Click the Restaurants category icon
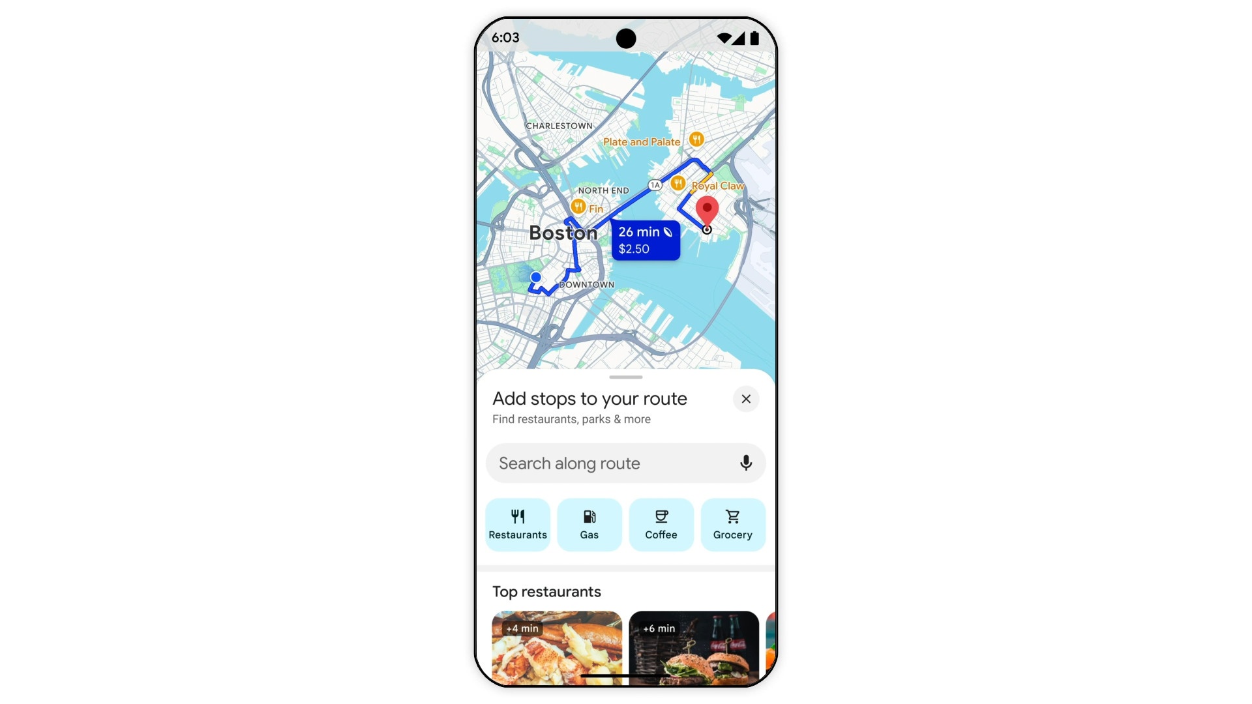 pos(518,524)
